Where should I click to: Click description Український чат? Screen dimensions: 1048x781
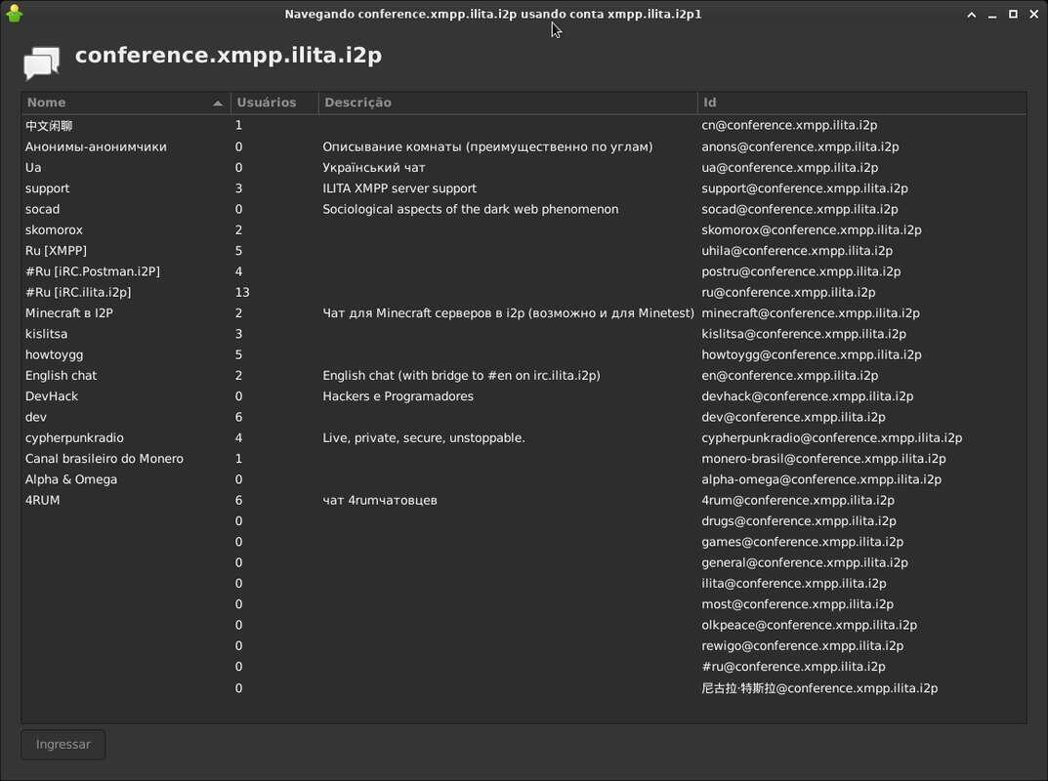tap(374, 167)
